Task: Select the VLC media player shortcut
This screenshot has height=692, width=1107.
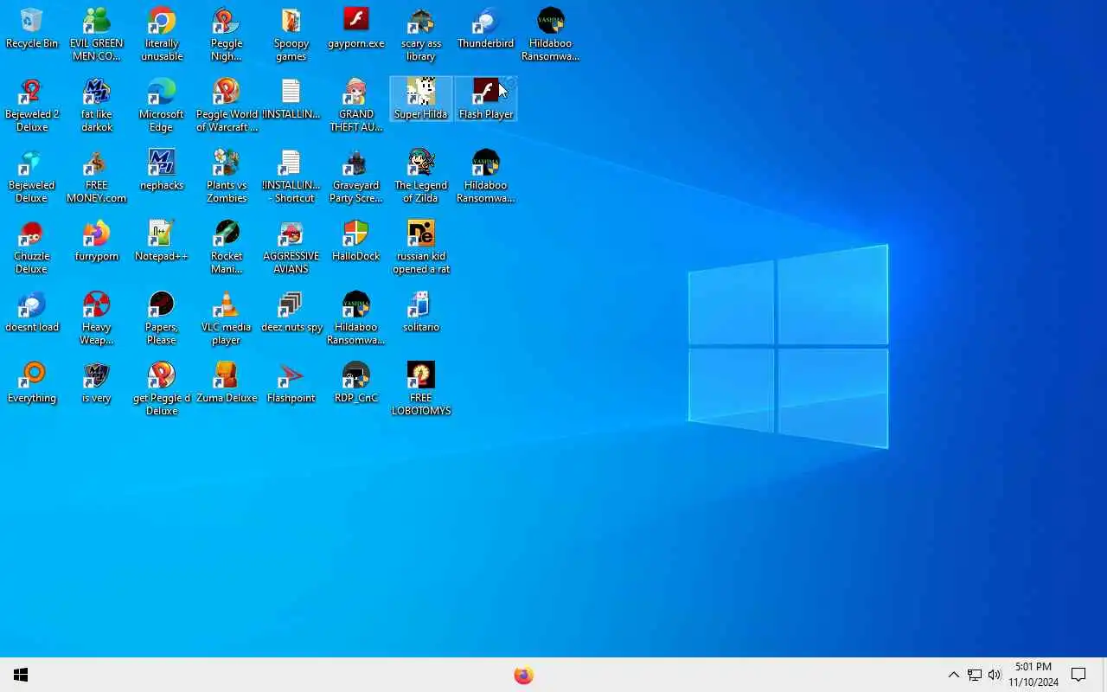Action: coord(227,318)
